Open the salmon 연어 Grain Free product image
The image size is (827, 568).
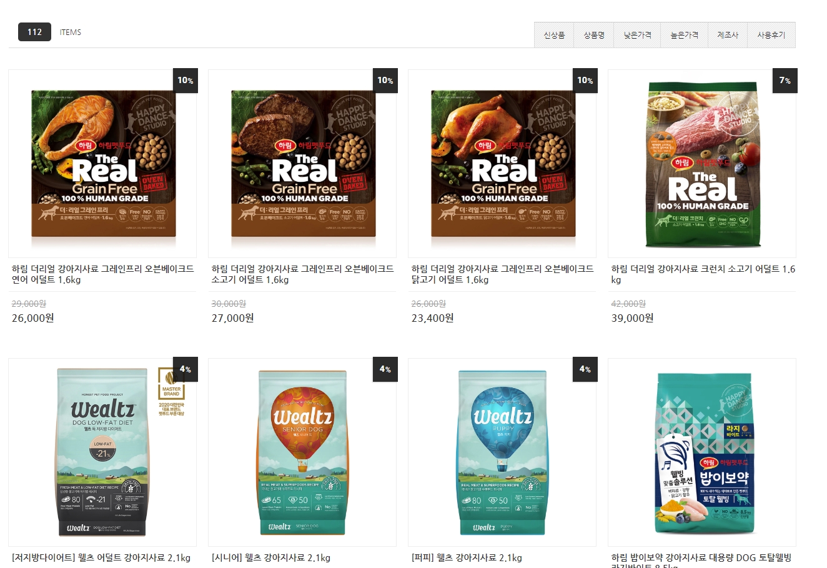102,164
